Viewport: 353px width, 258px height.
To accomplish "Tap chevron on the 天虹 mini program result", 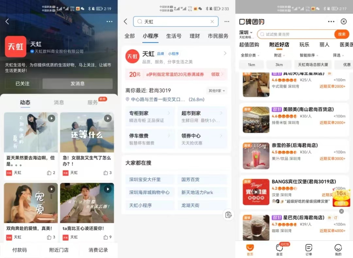I will point(225,53).
